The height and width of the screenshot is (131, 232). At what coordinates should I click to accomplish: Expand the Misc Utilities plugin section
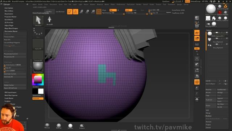(x=9, y=11)
